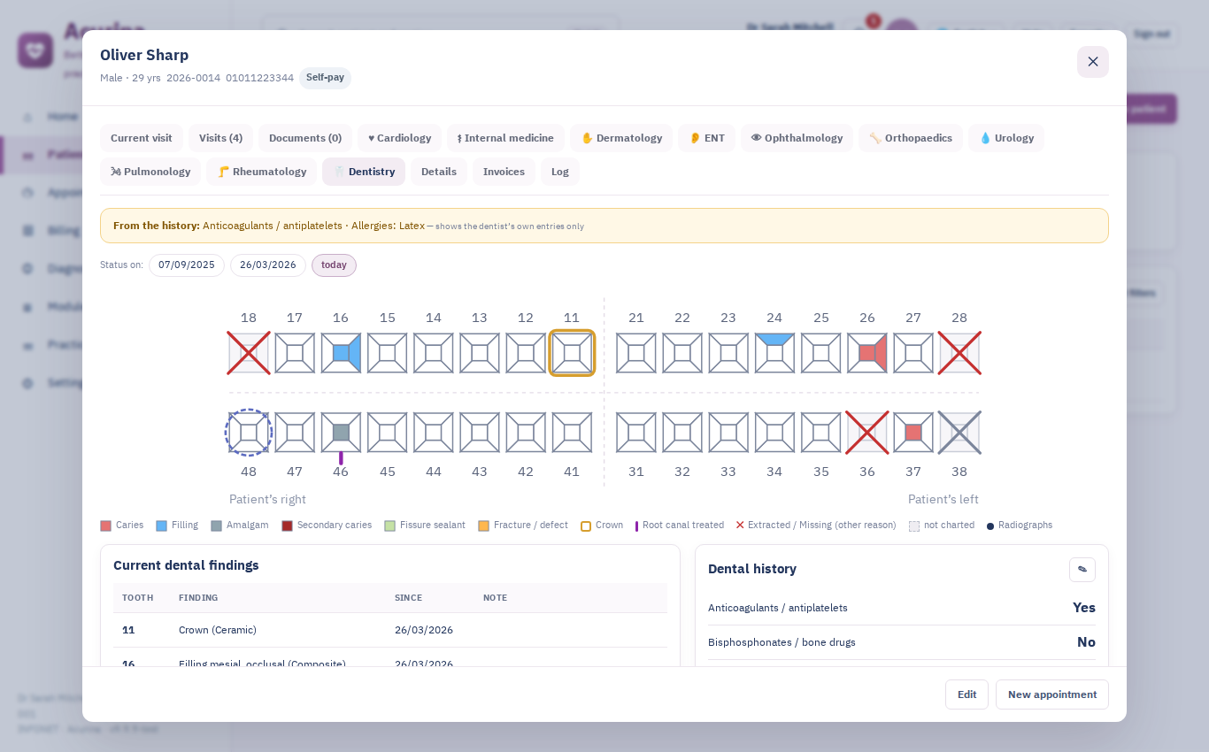Open the Dermatology tab

pos(621,138)
